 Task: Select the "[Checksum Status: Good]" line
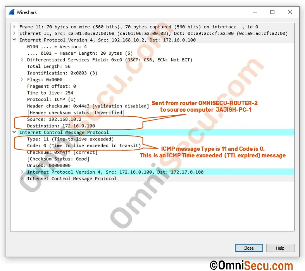pyautogui.click(x=58, y=159)
